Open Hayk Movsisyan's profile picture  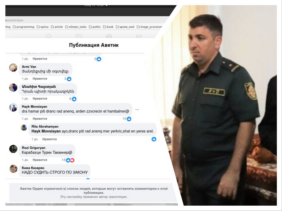click(13, 108)
